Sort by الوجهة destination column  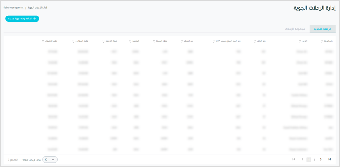click(x=130, y=41)
